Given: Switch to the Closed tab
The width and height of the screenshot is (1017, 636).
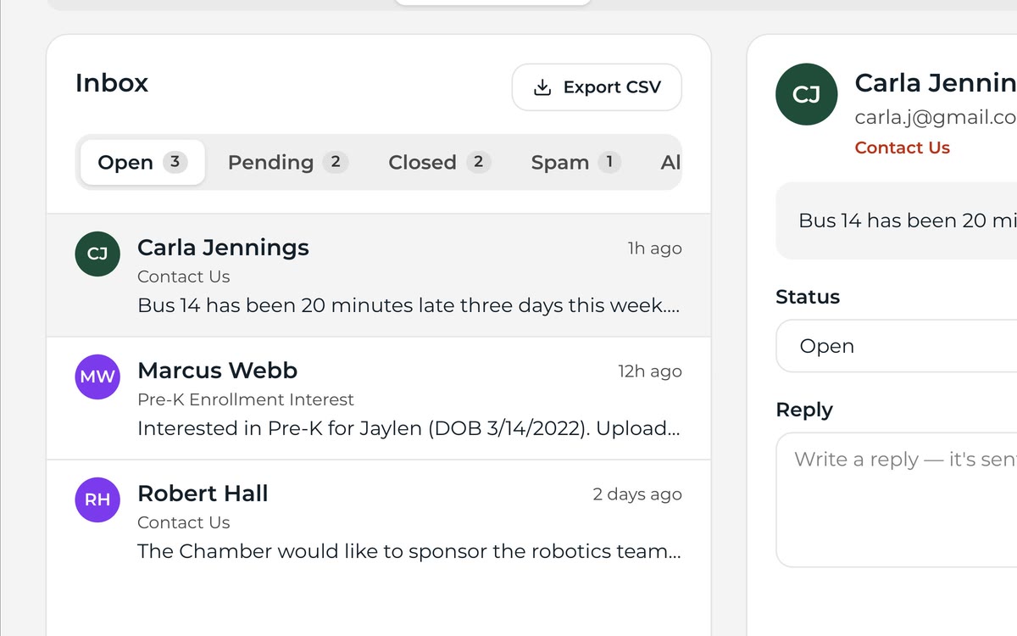Looking at the screenshot, I should click(x=439, y=162).
